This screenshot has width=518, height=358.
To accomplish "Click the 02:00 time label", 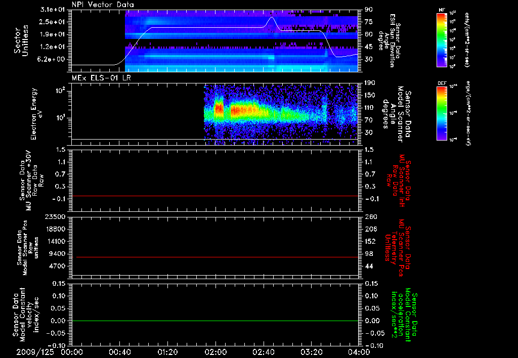I will click(215, 352).
